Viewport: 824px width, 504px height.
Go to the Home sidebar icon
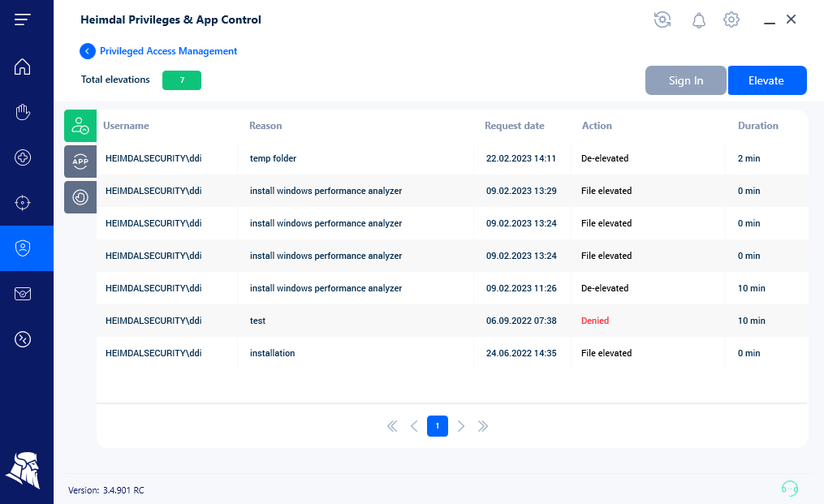coord(22,67)
